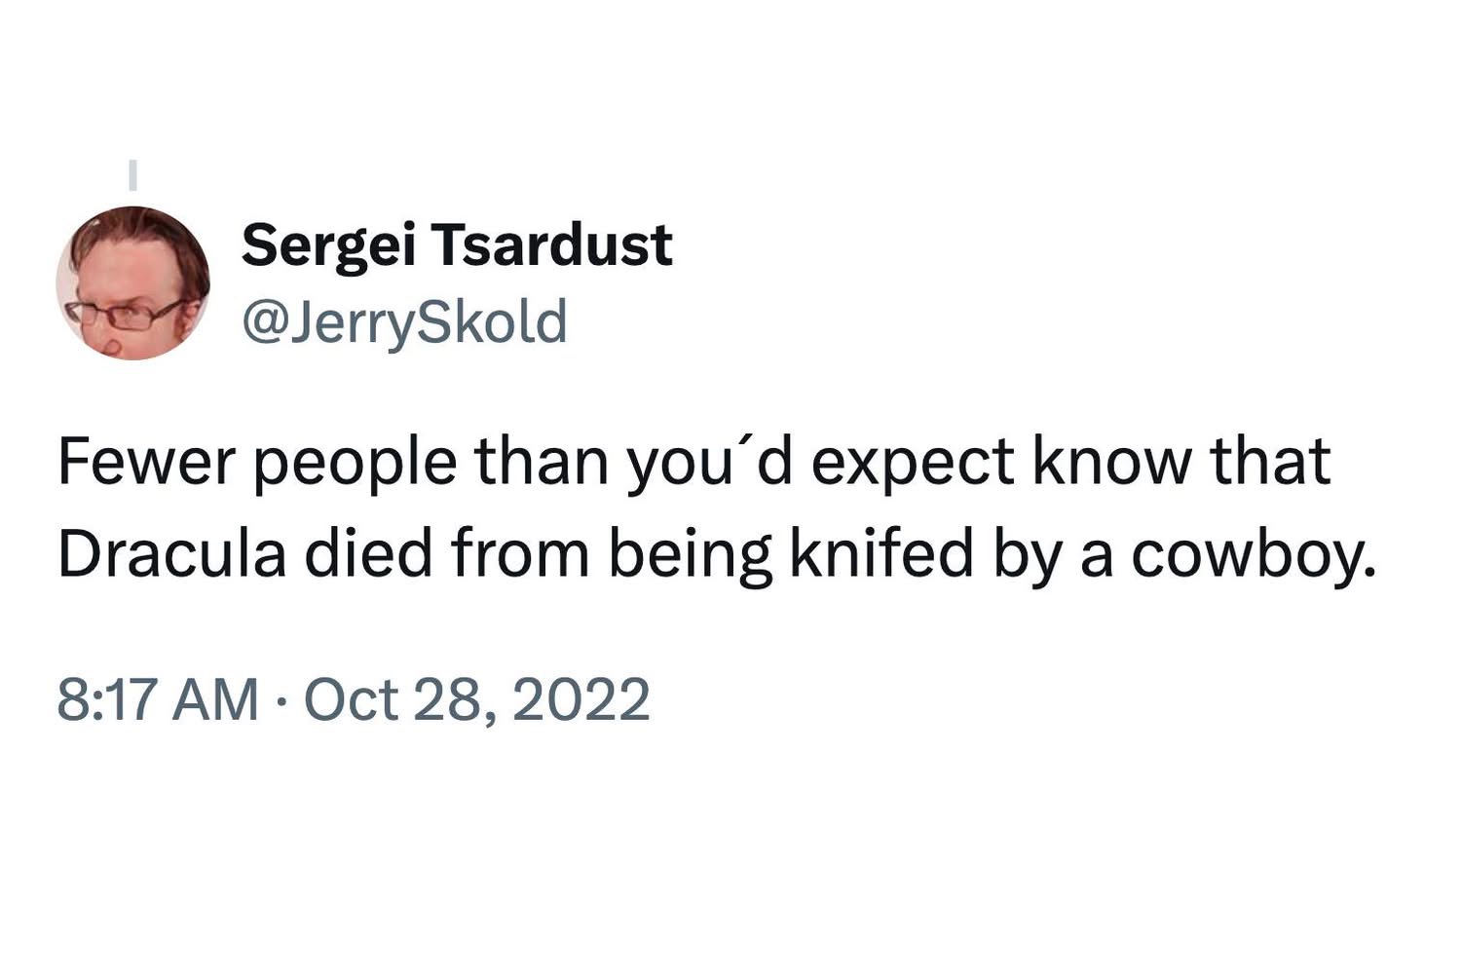Click the 8:17 AM timestamp
The width and height of the screenshot is (1461, 977).
coord(158,699)
